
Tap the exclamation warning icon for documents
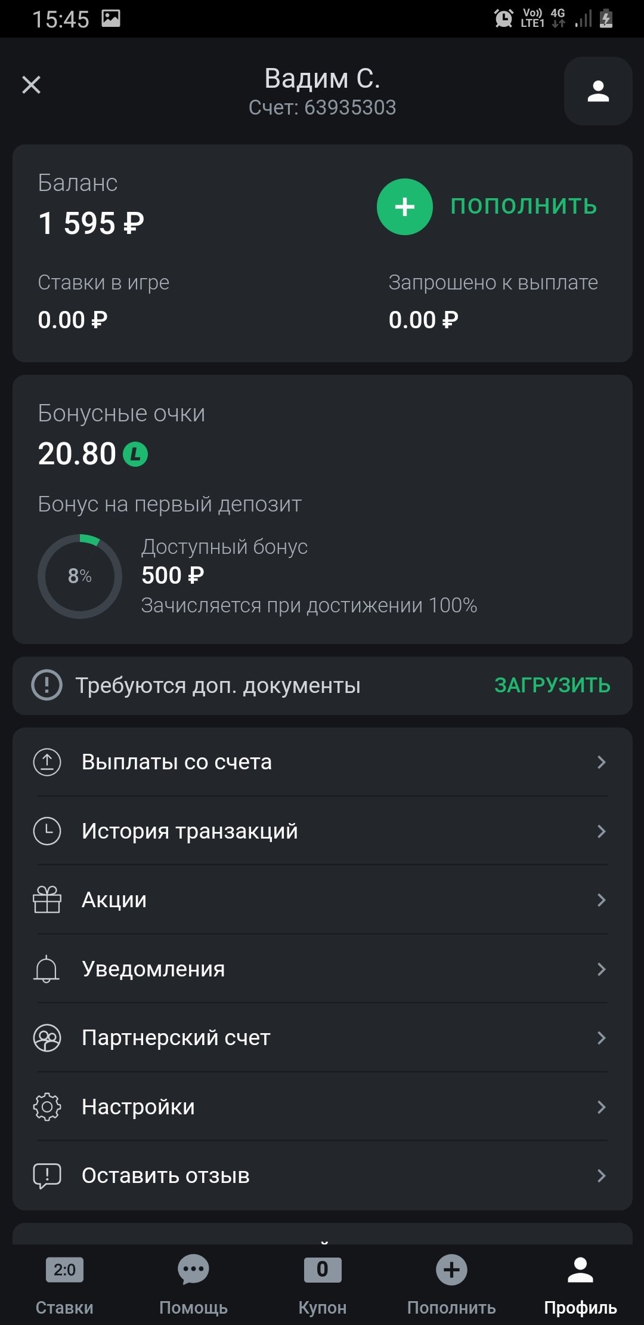tap(47, 685)
